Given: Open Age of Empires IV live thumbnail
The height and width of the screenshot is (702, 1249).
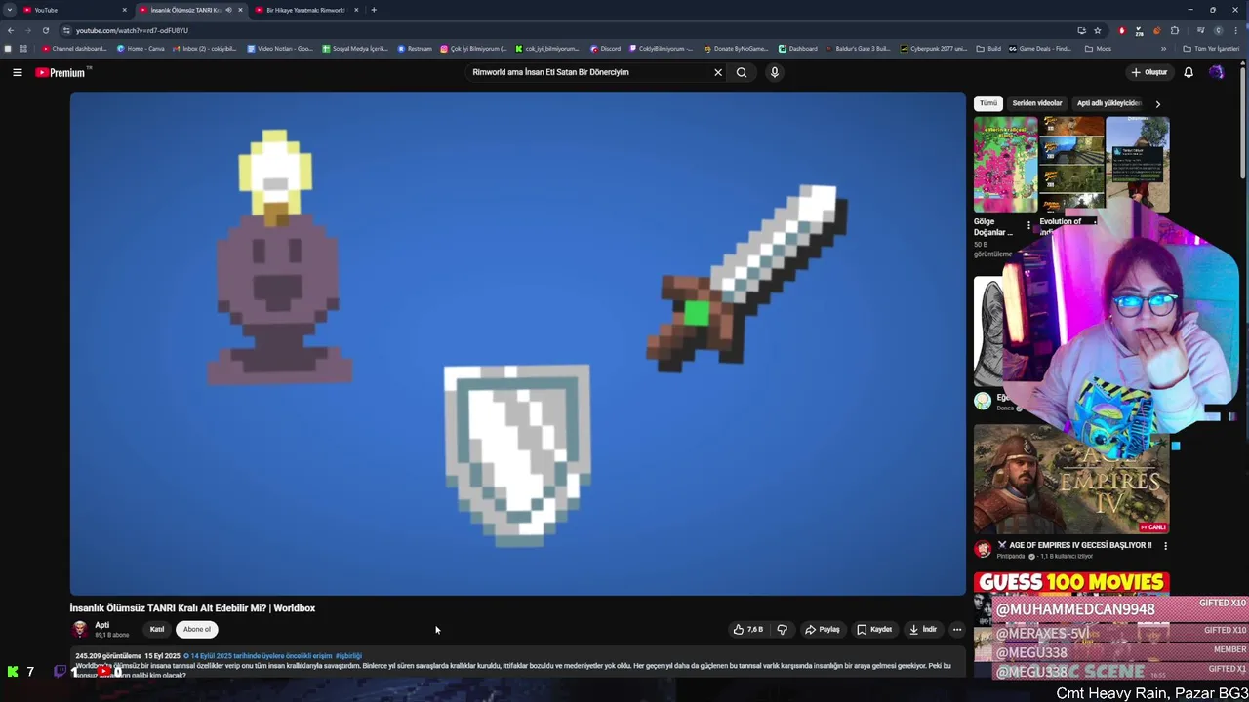Looking at the screenshot, I should pos(1070,479).
